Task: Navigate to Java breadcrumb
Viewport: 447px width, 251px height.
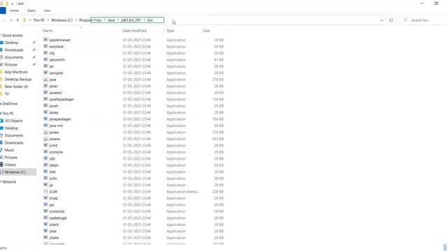Action: [111, 20]
